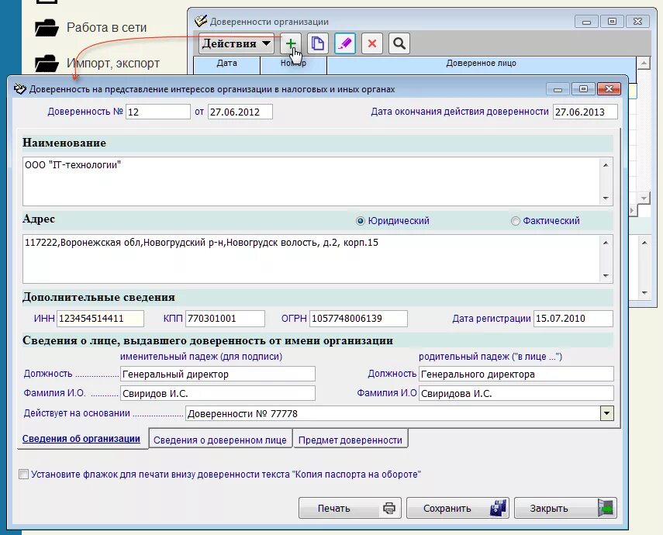The width and height of the screenshot is (663, 535).
Task: Click the Закрыть button
Action: (x=565, y=508)
